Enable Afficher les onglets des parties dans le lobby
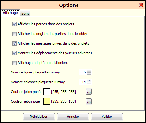The image size is (146, 123). click(14, 34)
